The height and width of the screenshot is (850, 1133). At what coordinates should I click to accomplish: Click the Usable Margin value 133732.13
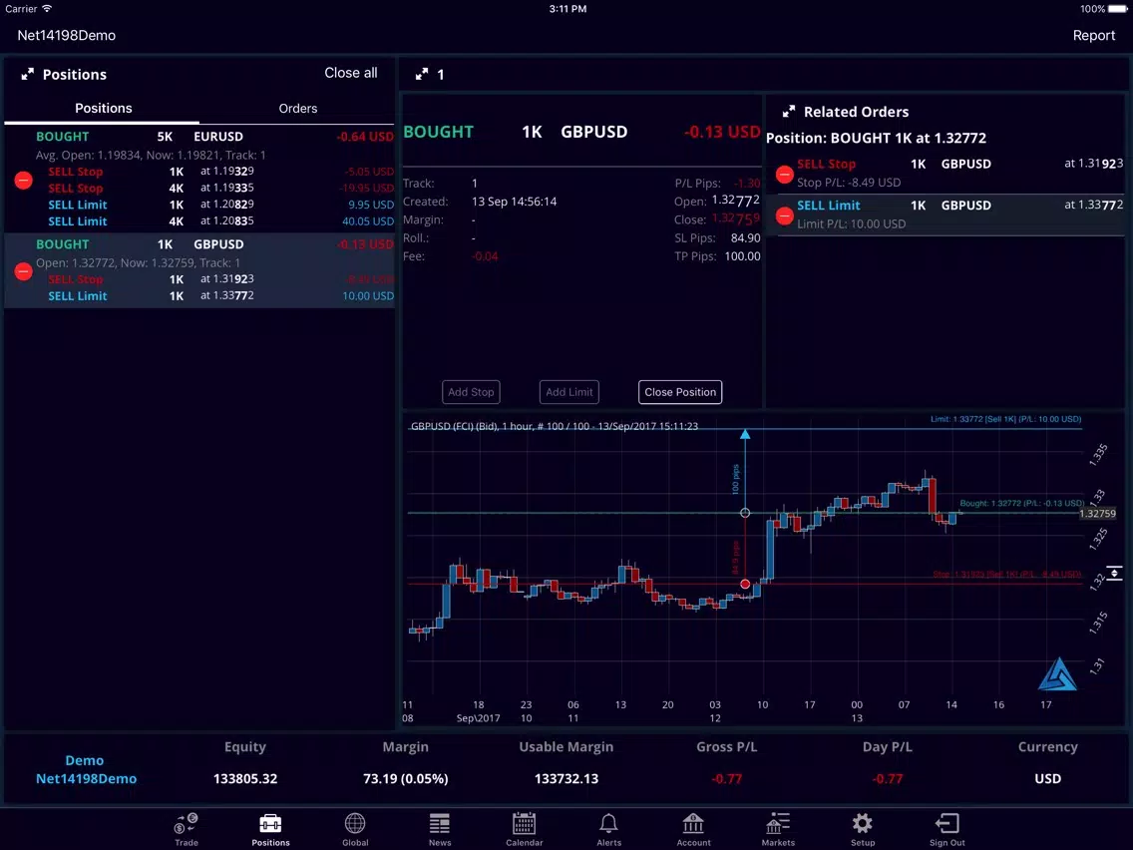(566, 778)
